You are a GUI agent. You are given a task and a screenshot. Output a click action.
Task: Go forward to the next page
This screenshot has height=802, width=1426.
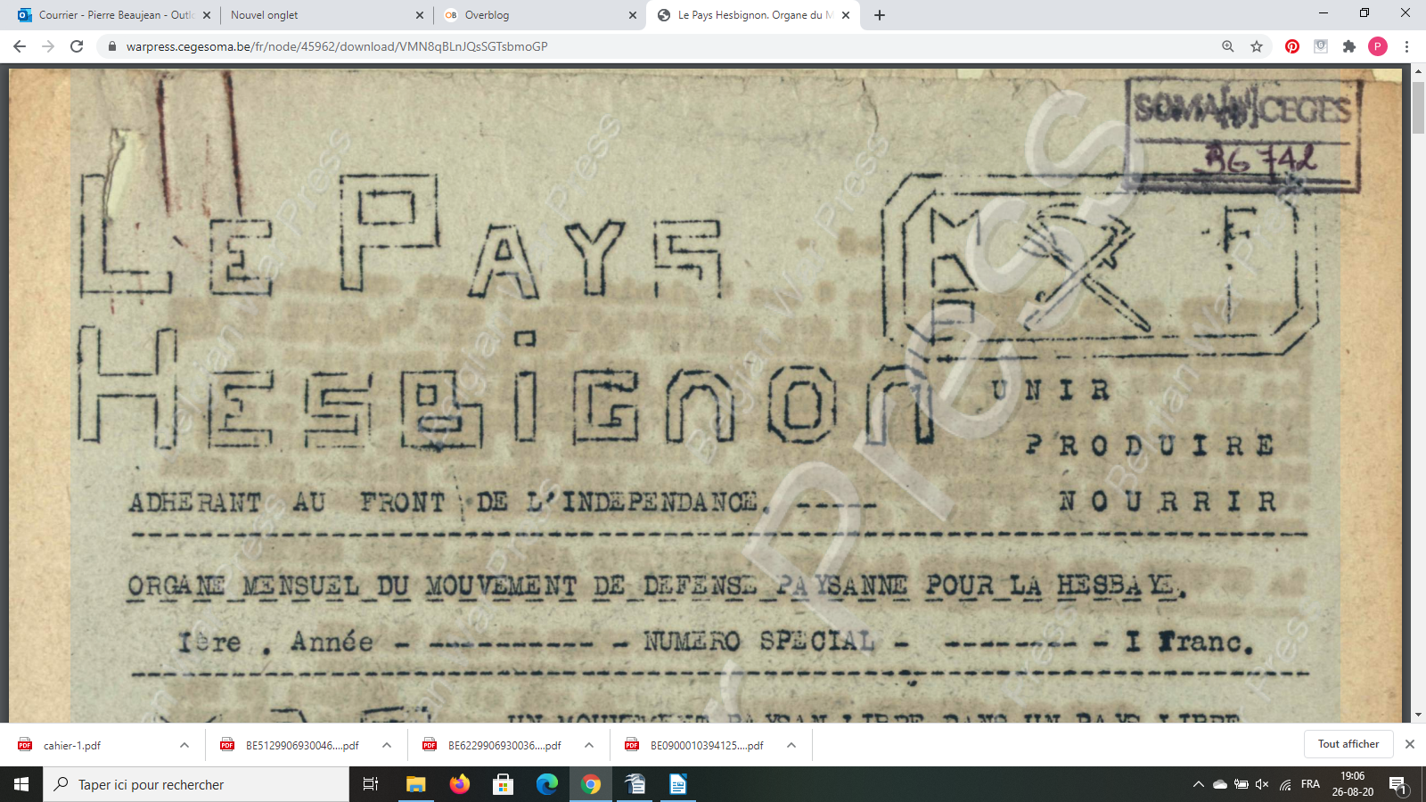(x=48, y=46)
